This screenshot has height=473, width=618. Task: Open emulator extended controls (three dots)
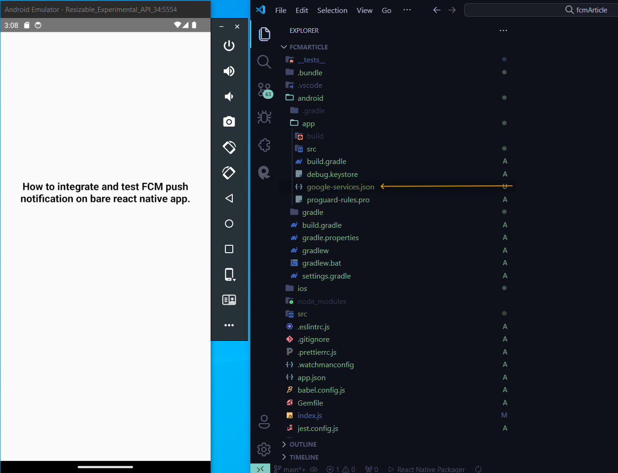coord(229,325)
